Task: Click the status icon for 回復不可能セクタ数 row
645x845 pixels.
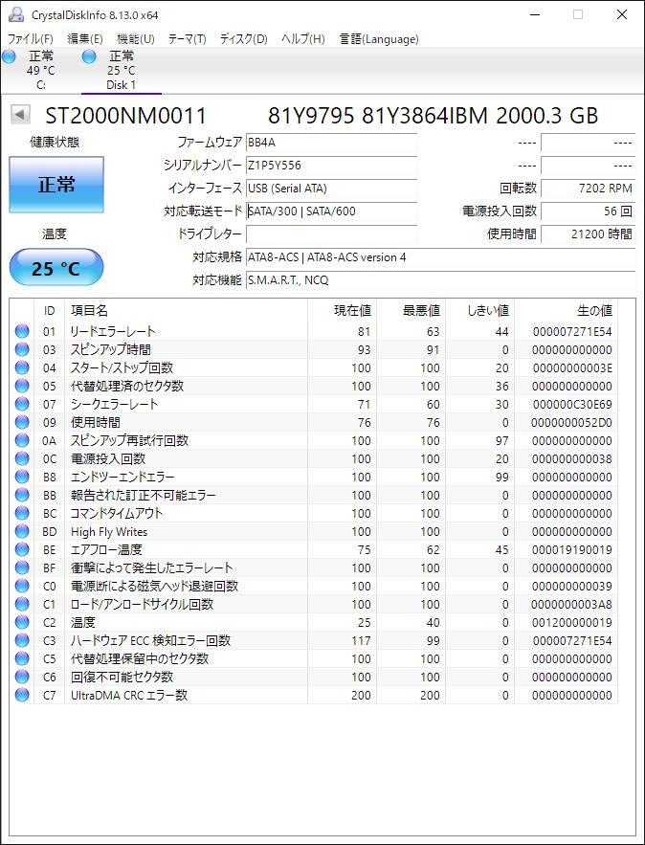Action: (22, 678)
